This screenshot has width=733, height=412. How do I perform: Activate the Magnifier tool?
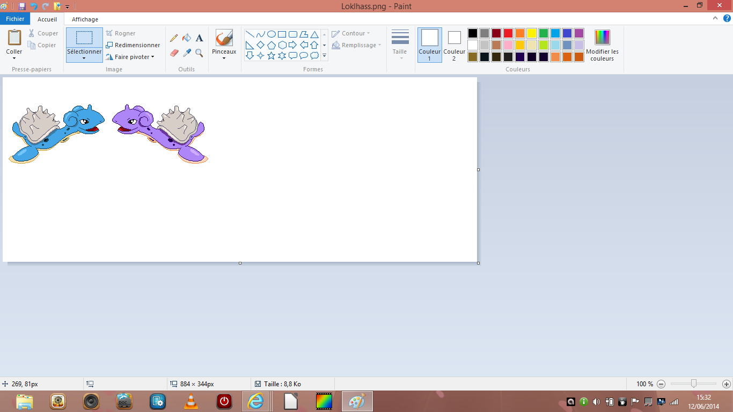pyautogui.click(x=199, y=53)
